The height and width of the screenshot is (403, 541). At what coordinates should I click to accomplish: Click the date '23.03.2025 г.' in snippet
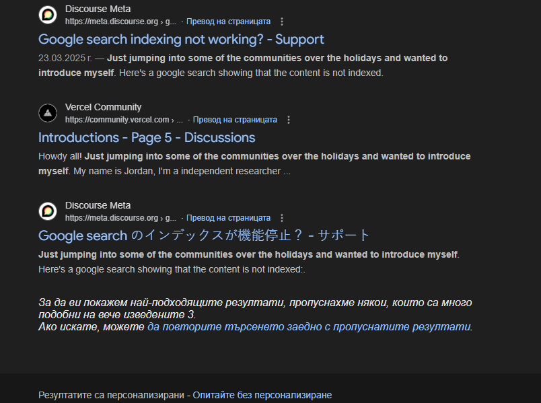(x=65, y=58)
